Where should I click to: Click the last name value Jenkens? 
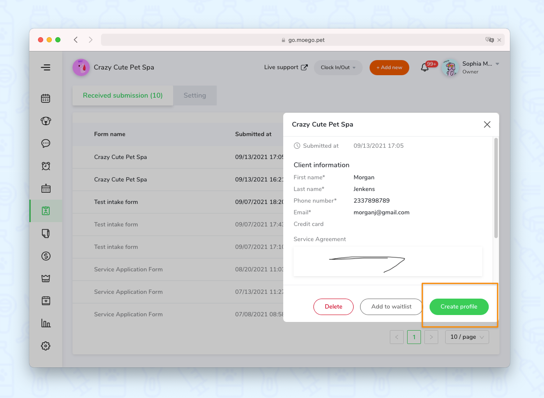364,189
